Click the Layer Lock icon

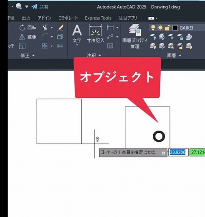pyautogui.click(x=180, y=37)
